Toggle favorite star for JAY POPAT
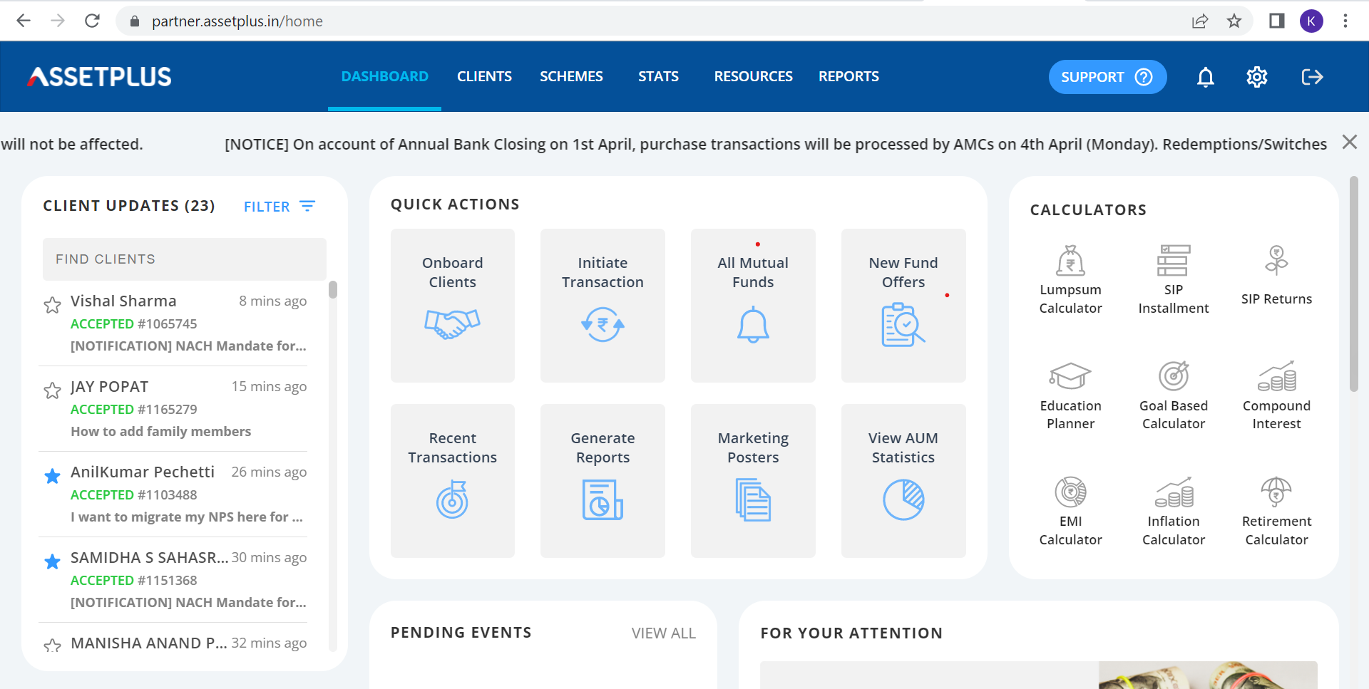Screen dimensions: 1369x689 click(x=52, y=390)
